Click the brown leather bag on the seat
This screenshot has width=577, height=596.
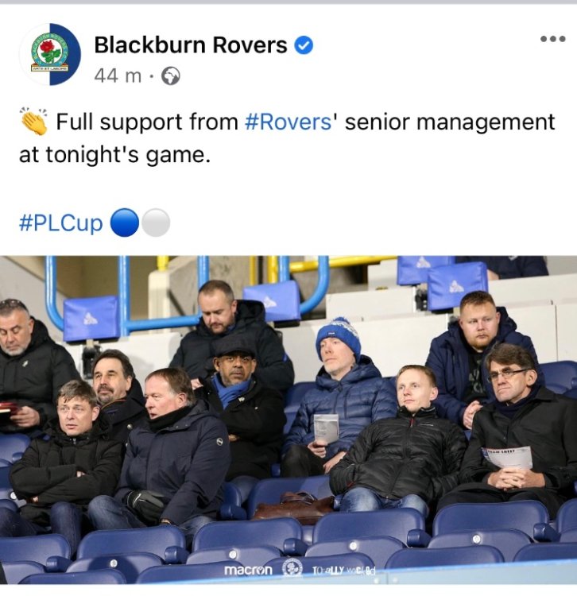[293, 508]
